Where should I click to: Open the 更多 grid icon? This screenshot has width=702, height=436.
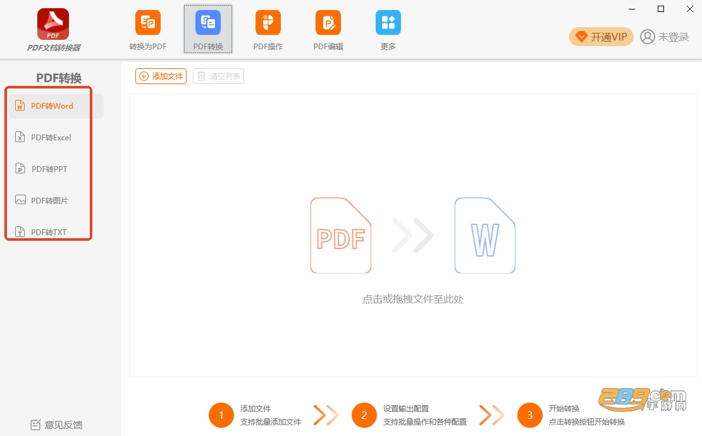(388, 23)
